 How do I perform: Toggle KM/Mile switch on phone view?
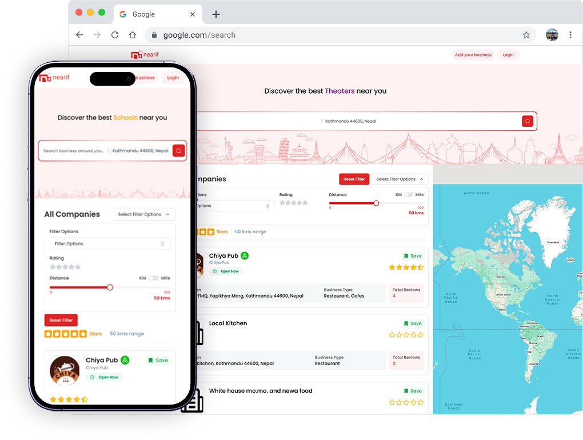(x=153, y=278)
